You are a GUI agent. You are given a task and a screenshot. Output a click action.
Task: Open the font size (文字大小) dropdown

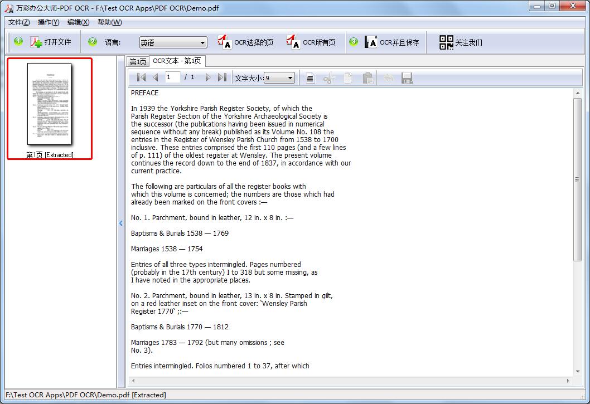click(x=279, y=78)
